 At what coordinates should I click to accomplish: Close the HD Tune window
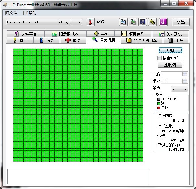click(186, 3)
